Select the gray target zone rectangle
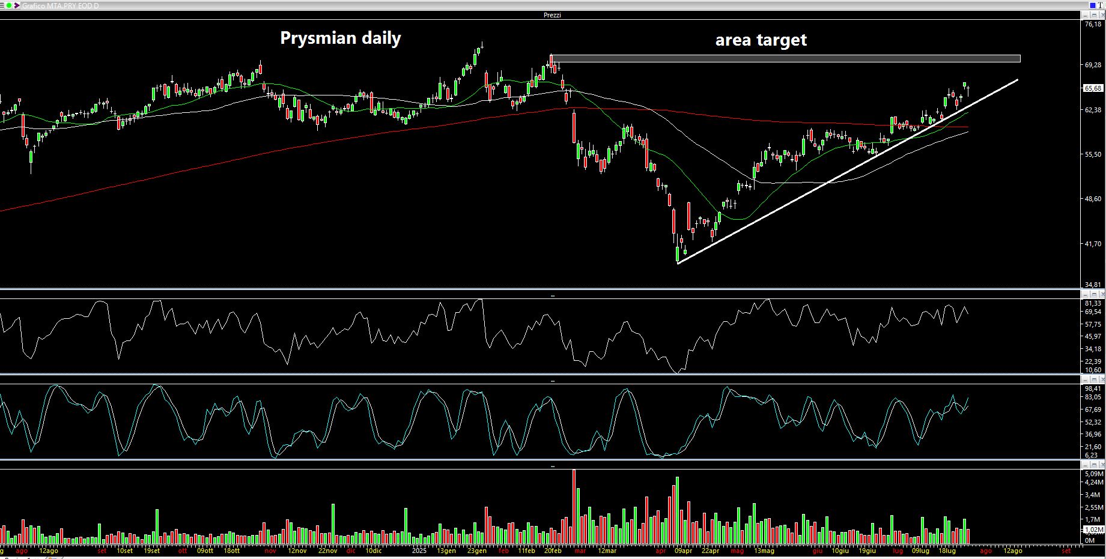 click(x=786, y=59)
